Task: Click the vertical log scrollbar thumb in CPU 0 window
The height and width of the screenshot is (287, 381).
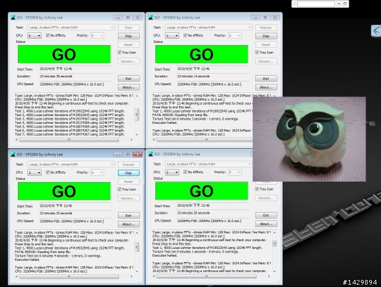Action: (137, 114)
